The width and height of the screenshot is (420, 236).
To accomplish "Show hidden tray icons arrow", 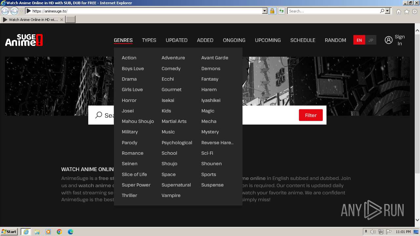I will [x=366, y=232].
